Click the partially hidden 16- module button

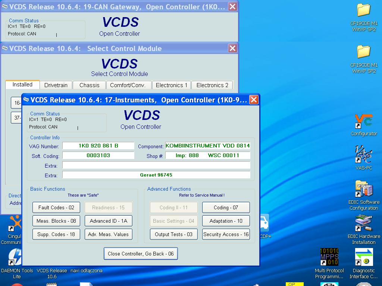tap(16, 103)
